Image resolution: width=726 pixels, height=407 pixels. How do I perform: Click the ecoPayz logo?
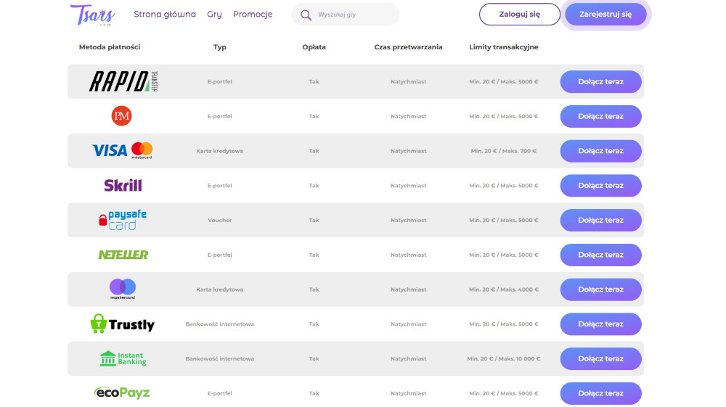tap(122, 393)
